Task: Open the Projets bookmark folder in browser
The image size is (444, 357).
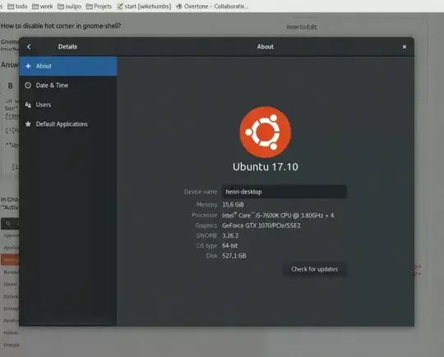Action: click(x=99, y=7)
